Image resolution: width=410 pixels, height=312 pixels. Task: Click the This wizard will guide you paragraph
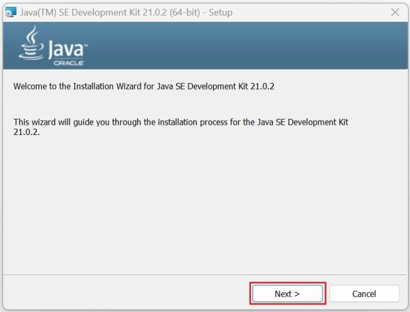(x=180, y=127)
